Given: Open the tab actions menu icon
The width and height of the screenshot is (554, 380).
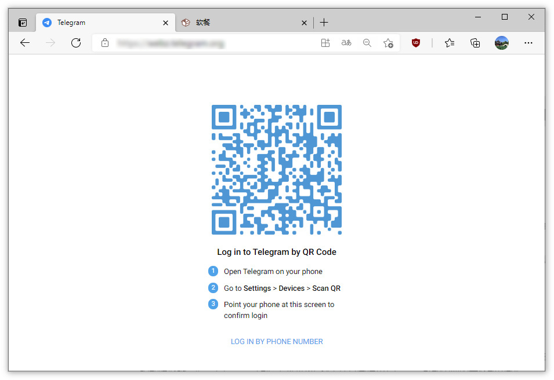Looking at the screenshot, I should coord(23,23).
